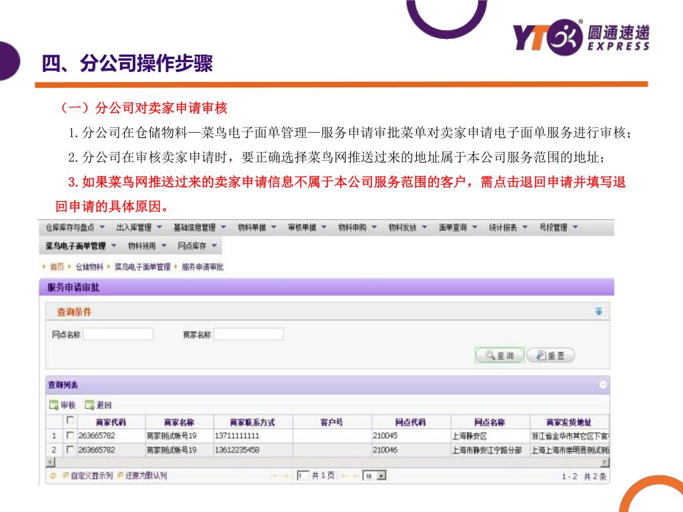This screenshot has height=512, width=683.
Task: Open the 物料申购 dropdown menu
Action: pos(358,227)
